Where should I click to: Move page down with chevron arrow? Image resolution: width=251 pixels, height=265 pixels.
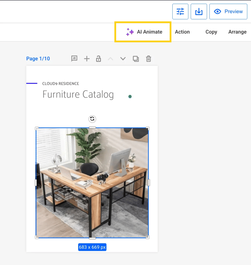coord(123,59)
